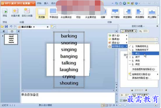The width and height of the screenshot is (161, 108).
Task: Click the word 'laughing' on the slide
Action: click(x=69, y=70)
